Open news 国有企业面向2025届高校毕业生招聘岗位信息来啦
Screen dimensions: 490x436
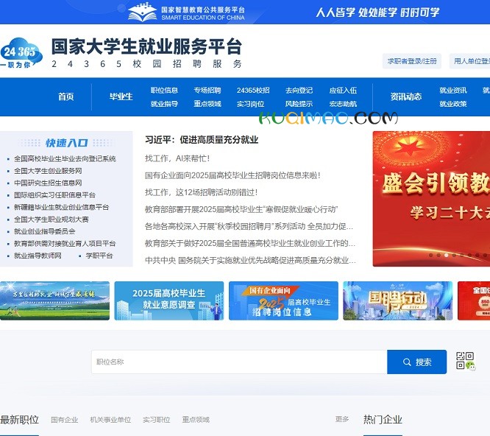coord(232,175)
